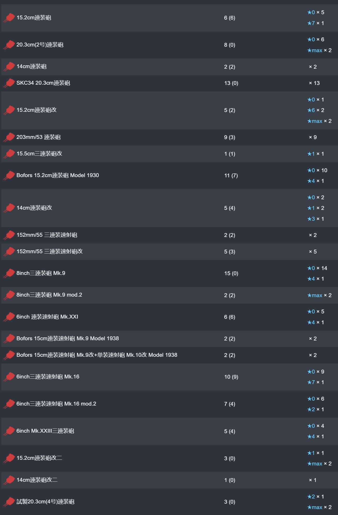The image size is (338, 515).
Task: Click count 15 (0) of 8inch三連装砲 Mk.9
Action: tap(231, 273)
